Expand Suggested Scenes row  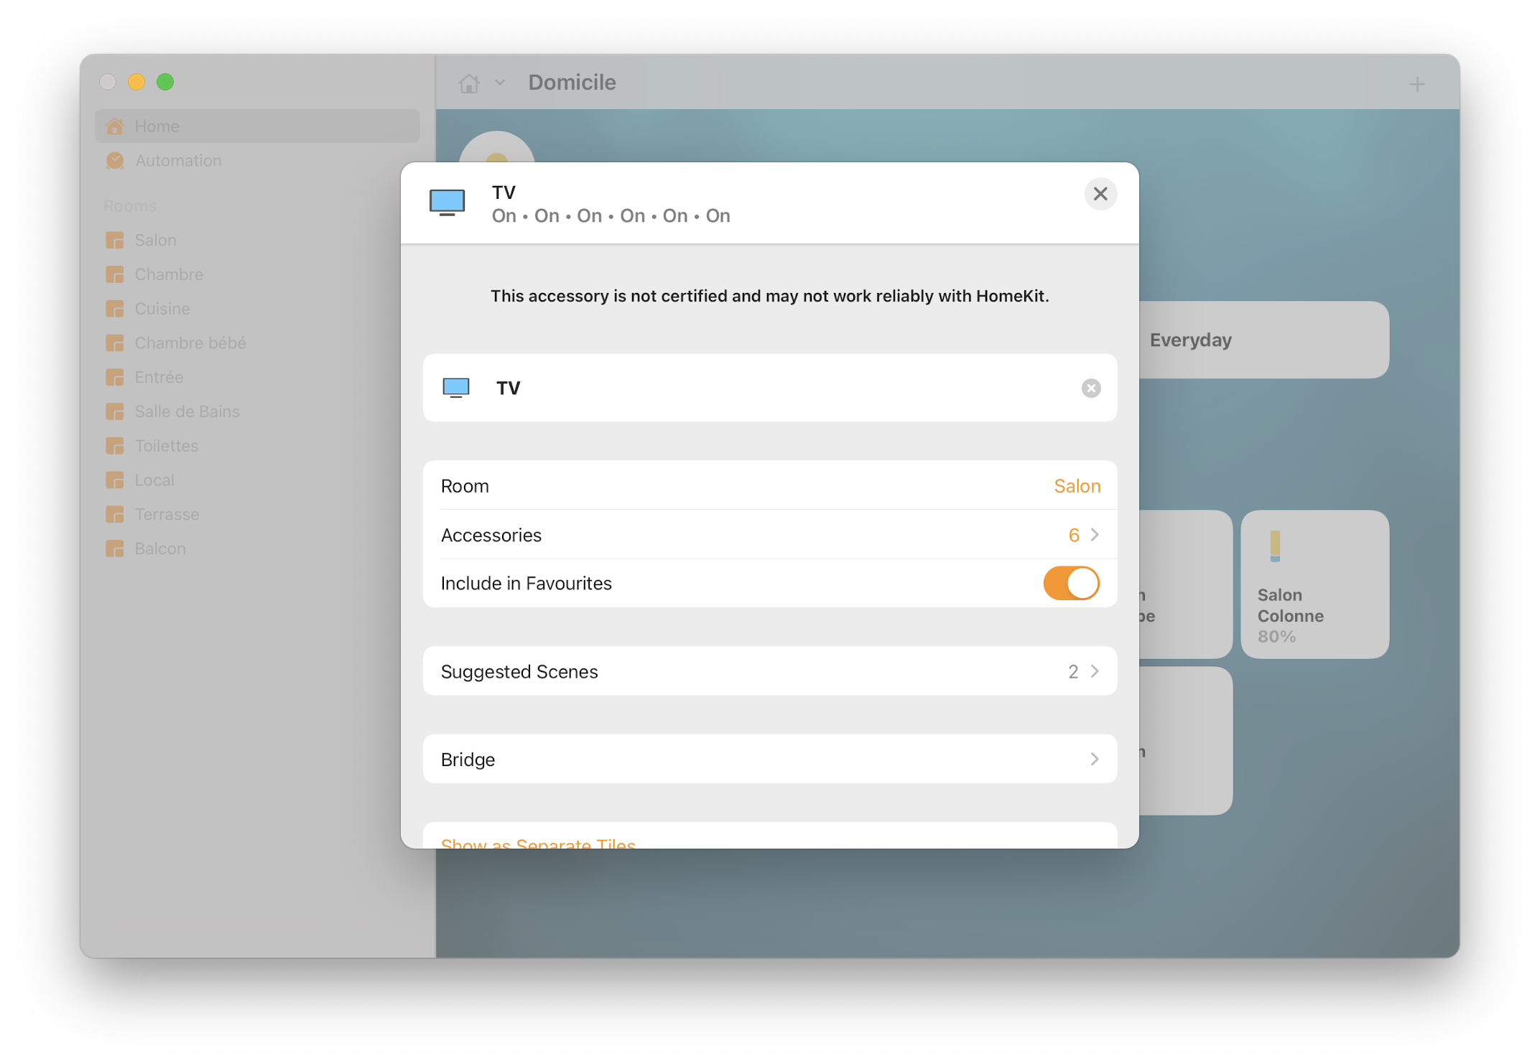[x=769, y=671]
